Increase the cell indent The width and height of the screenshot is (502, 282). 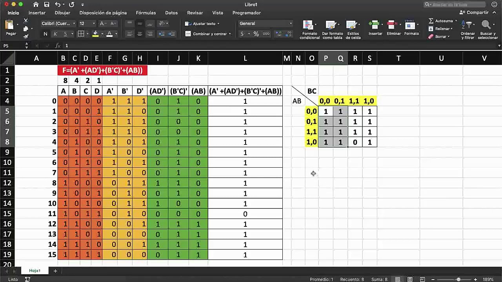172,34
